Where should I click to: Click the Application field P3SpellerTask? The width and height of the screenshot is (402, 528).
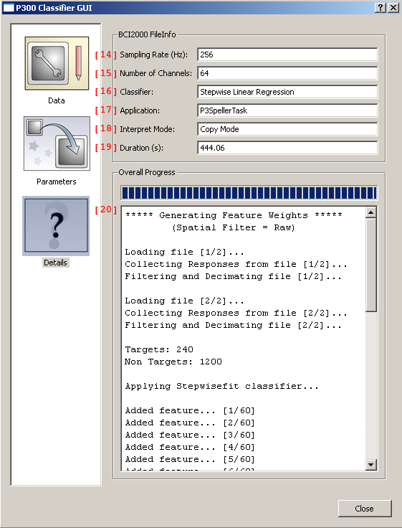pyautogui.click(x=287, y=110)
